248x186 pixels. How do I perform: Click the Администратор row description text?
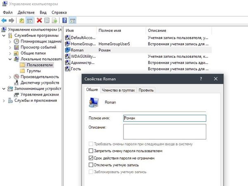coord(178,63)
